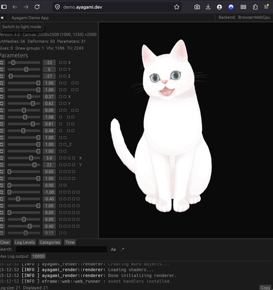Toggle the regex search .* button
The width and height of the screenshot is (273, 290).
[x=122, y=249]
